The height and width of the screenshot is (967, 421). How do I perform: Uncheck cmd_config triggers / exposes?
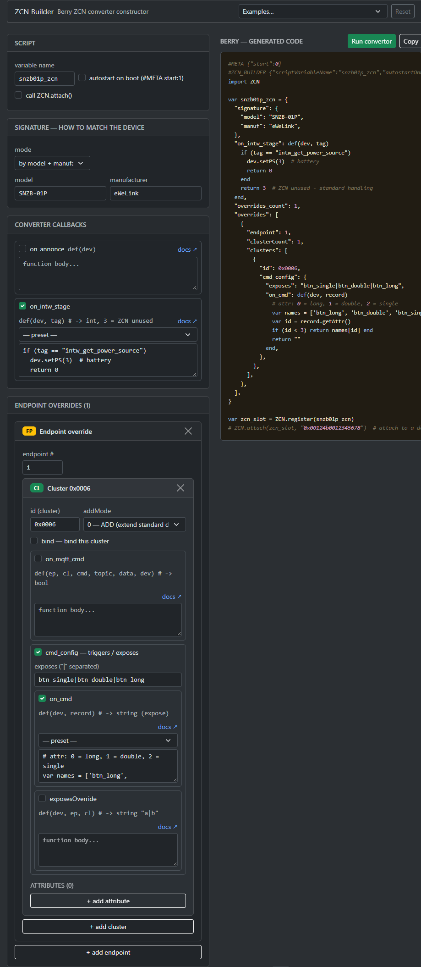(x=38, y=652)
